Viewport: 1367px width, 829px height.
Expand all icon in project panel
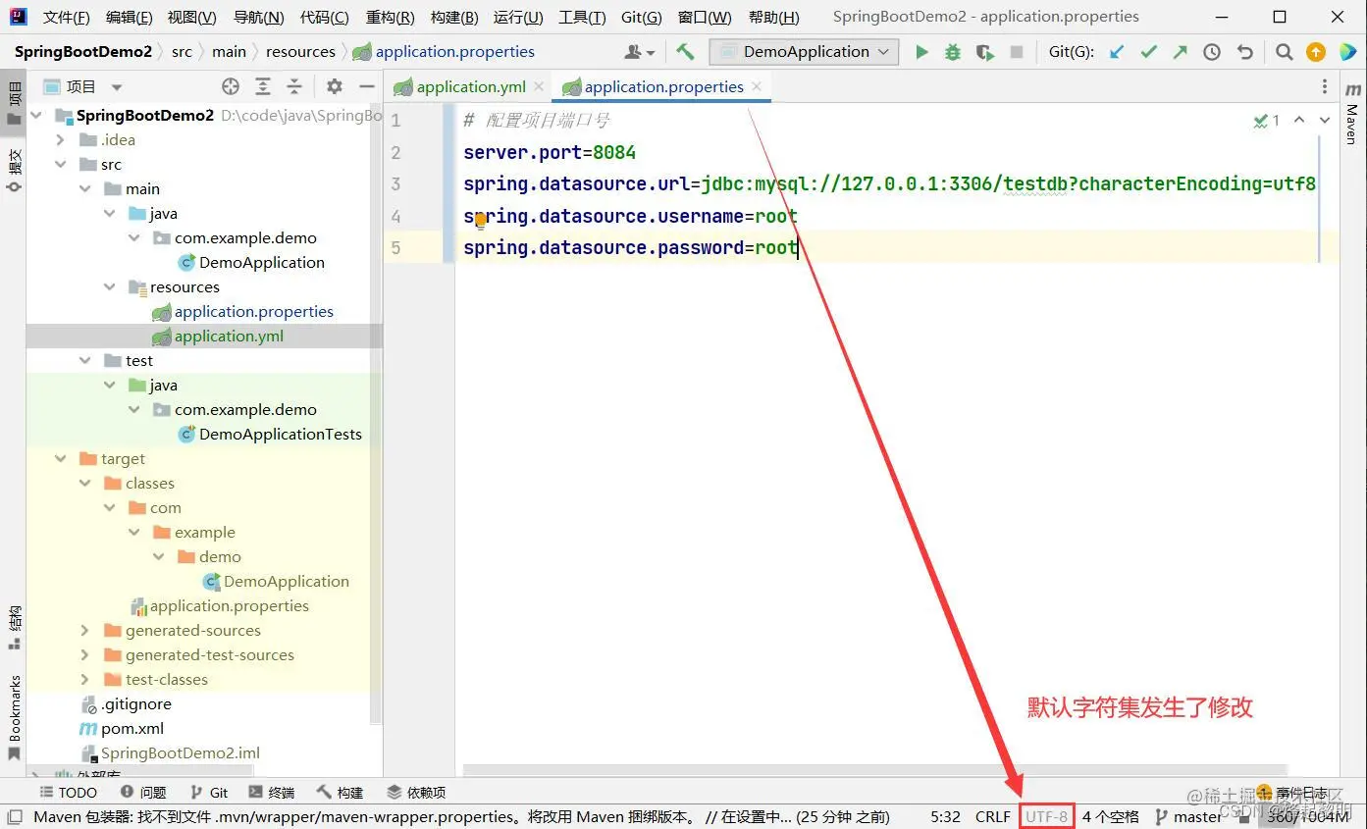click(263, 86)
